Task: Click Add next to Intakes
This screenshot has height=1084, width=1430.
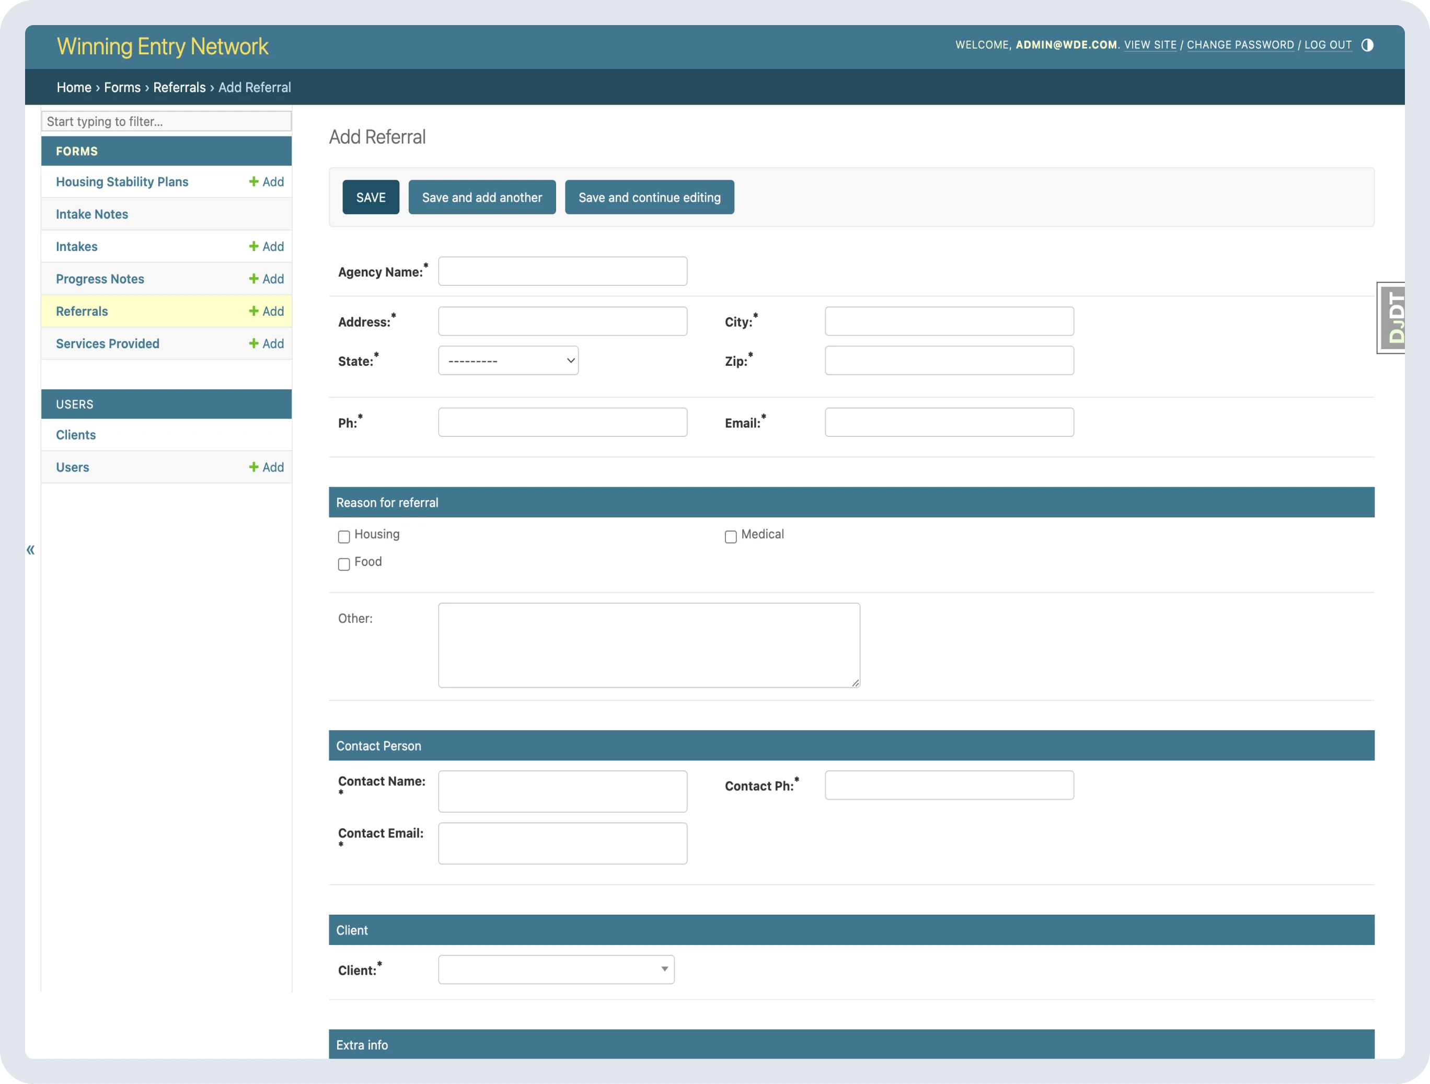Action: [267, 246]
